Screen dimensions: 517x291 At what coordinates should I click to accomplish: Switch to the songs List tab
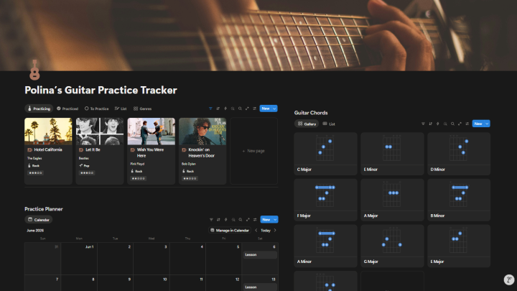(121, 108)
